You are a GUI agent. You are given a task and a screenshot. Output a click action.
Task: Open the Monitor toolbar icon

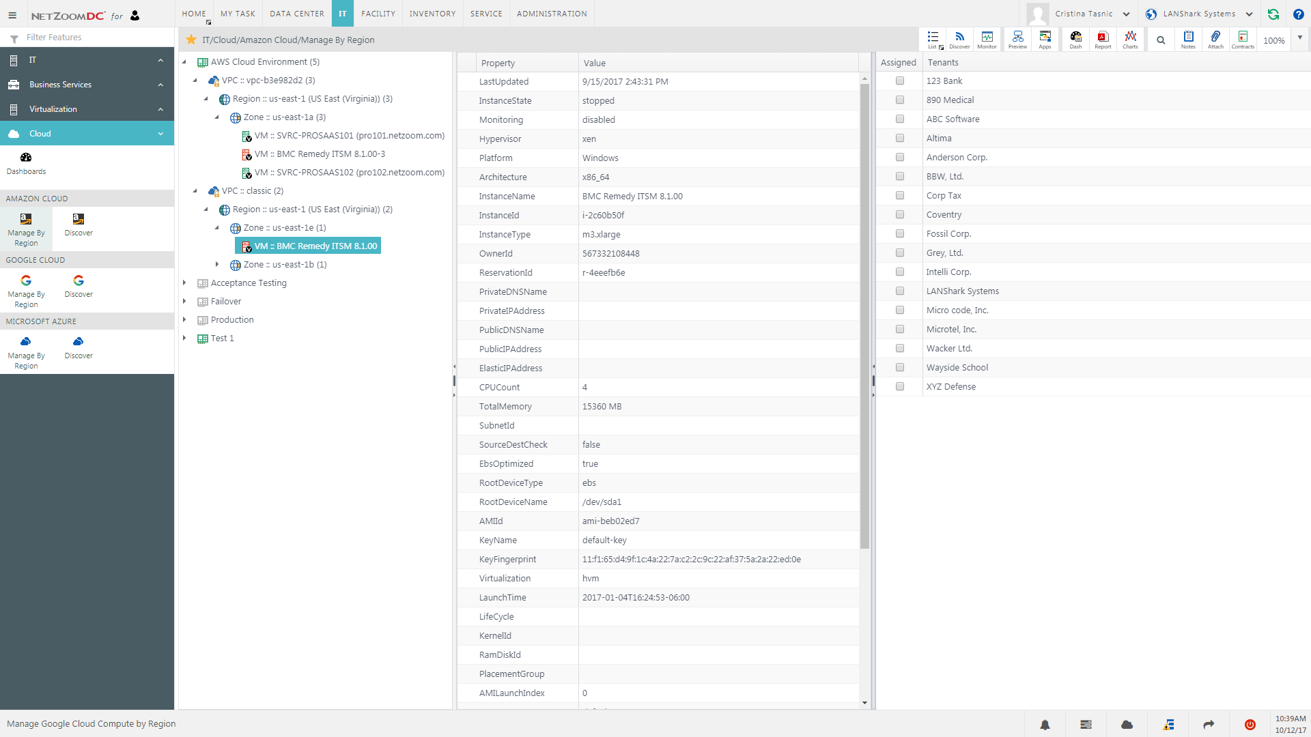point(987,40)
